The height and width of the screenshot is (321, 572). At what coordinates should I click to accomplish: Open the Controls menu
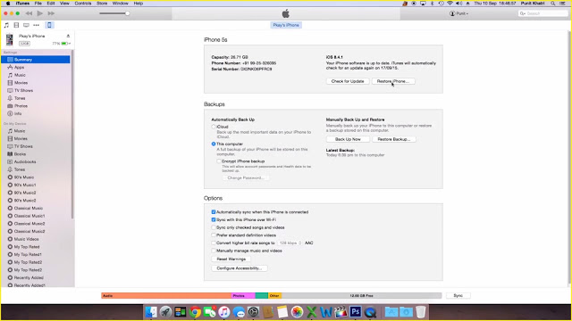(83, 4)
